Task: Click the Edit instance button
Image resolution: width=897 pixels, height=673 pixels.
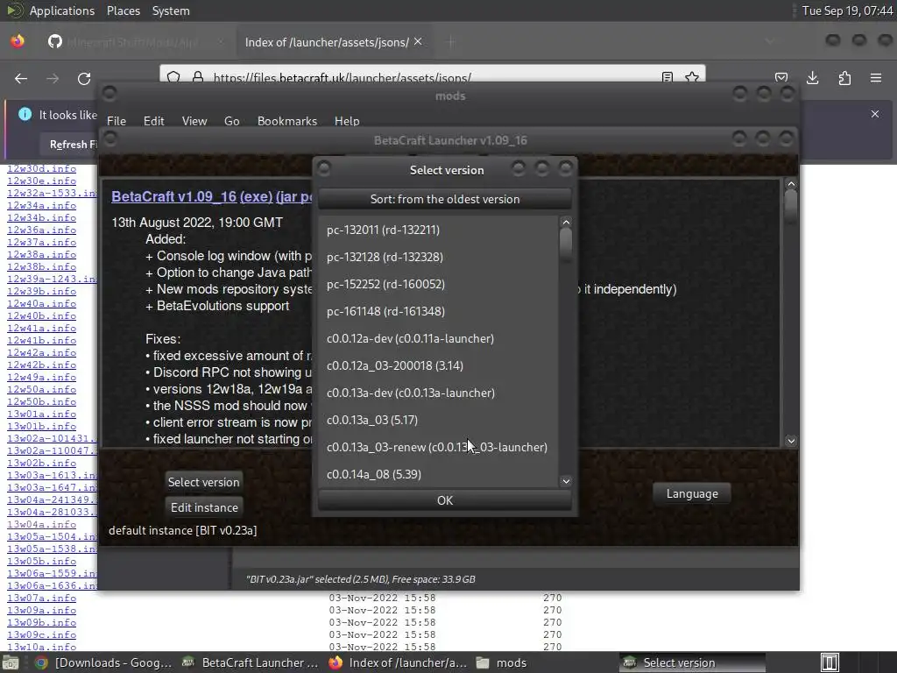Action: (204, 507)
